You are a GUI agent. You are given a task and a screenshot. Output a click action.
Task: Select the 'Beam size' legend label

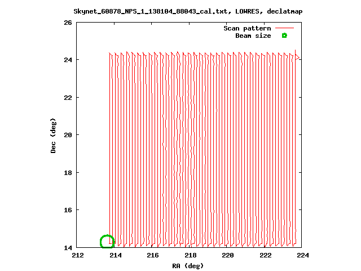coord(253,36)
